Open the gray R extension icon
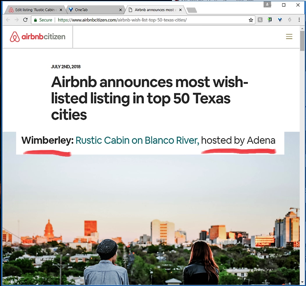Image resolution: width=306 pixels, height=286 pixels. 260,20
